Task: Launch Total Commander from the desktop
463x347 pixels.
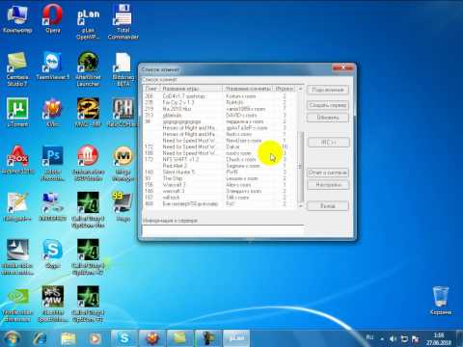Action: pyautogui.click(x=123, y=22)
